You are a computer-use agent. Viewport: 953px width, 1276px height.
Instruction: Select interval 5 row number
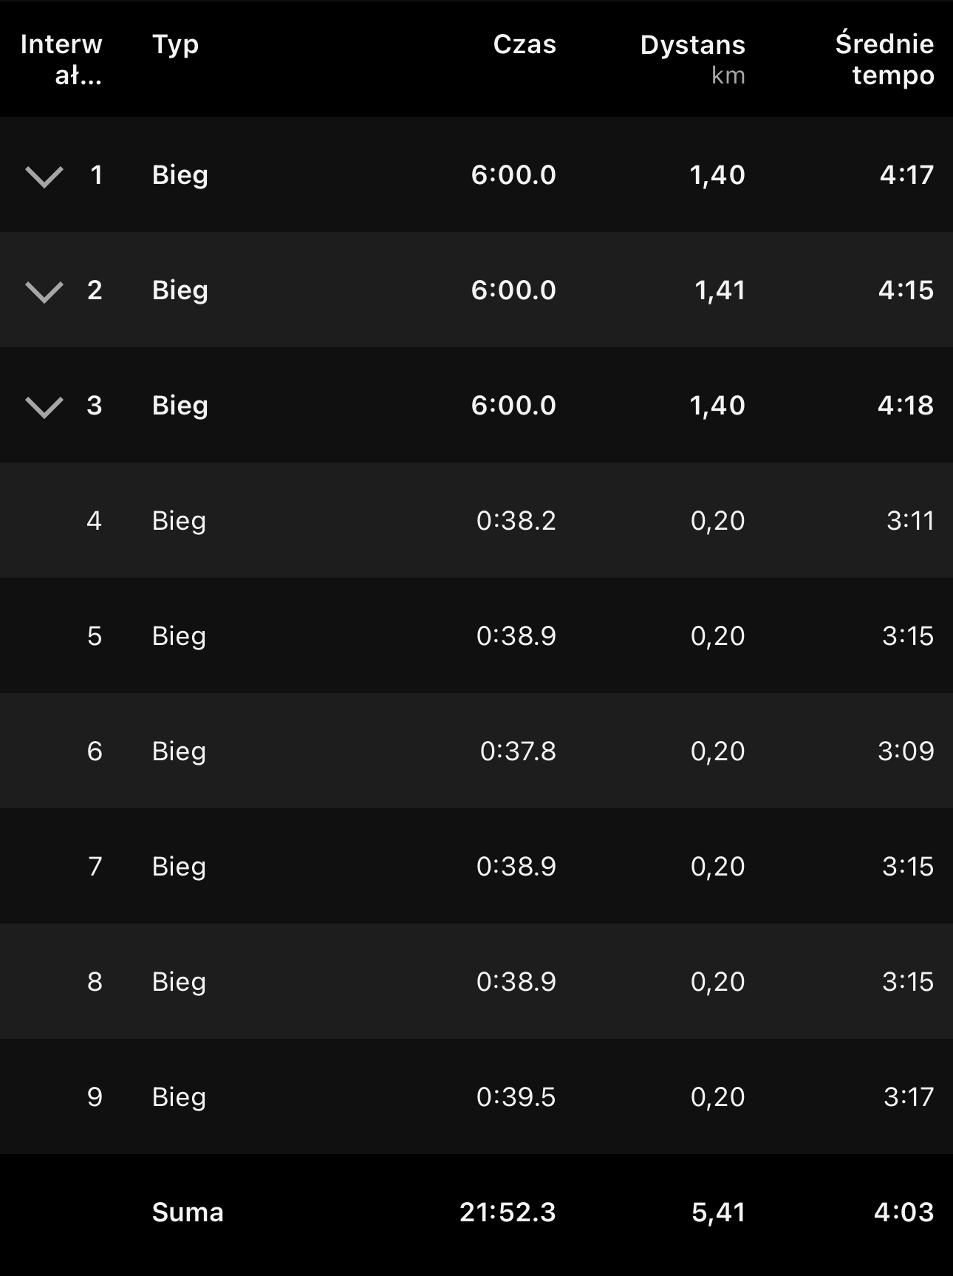[95, 636]
